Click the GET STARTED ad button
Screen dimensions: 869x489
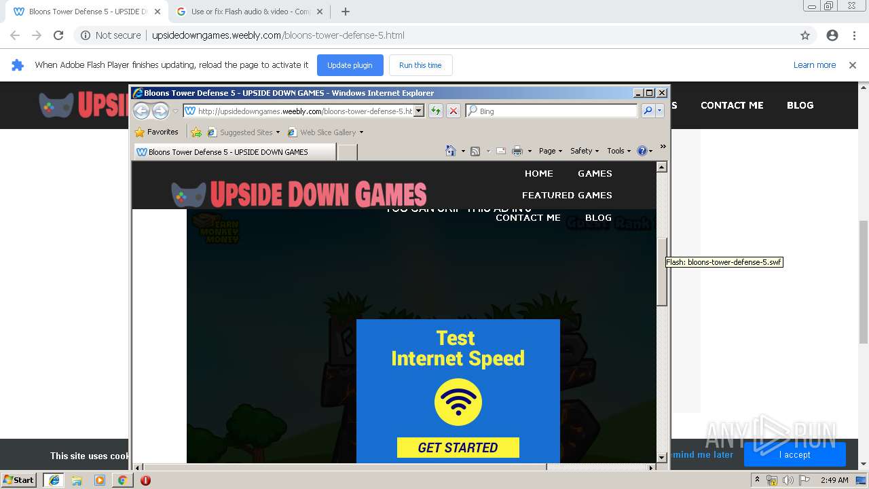point(458,448)
